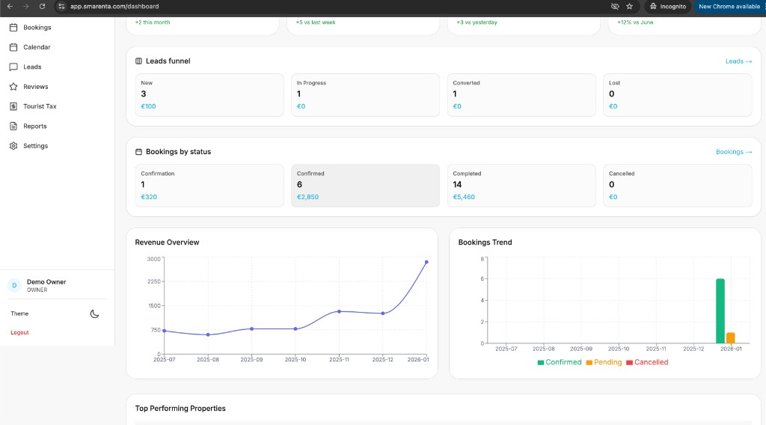The width and height of the screenshot is (766, 425).
Task: Toggle the Confirmed legend entry
Action: point(560,362)
